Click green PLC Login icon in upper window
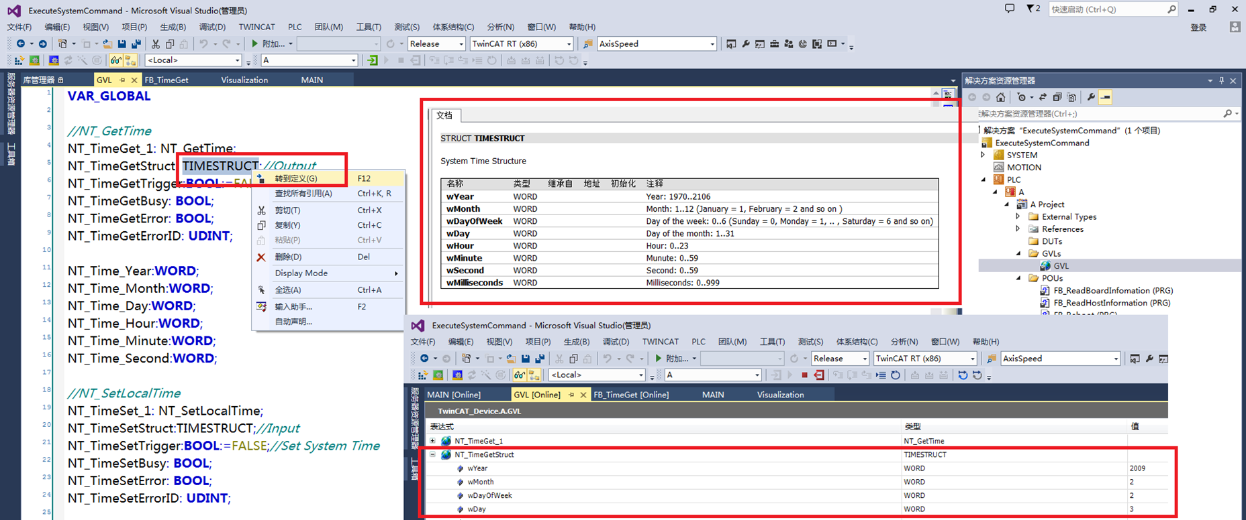This screenshot has height=520, width=1246. pos(373,60)
